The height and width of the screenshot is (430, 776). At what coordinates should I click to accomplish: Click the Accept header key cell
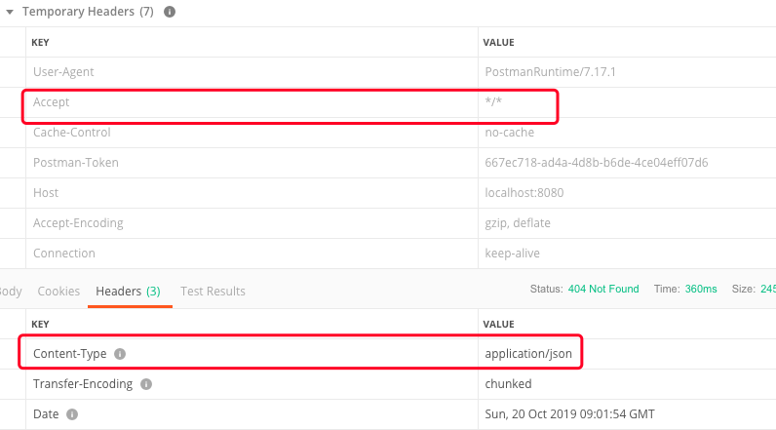pos(52,102)
